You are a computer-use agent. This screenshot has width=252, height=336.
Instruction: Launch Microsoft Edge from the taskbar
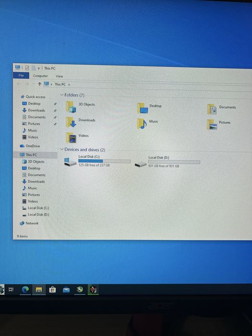[25, 289]
